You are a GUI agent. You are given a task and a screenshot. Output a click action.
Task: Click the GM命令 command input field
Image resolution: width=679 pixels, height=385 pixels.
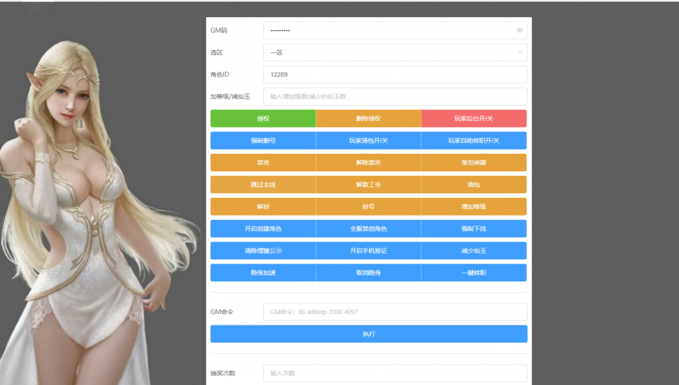tap(395, 311)
